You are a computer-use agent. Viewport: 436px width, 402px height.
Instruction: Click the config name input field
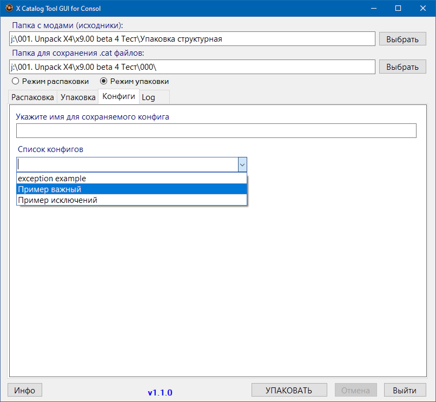(216, 131)
